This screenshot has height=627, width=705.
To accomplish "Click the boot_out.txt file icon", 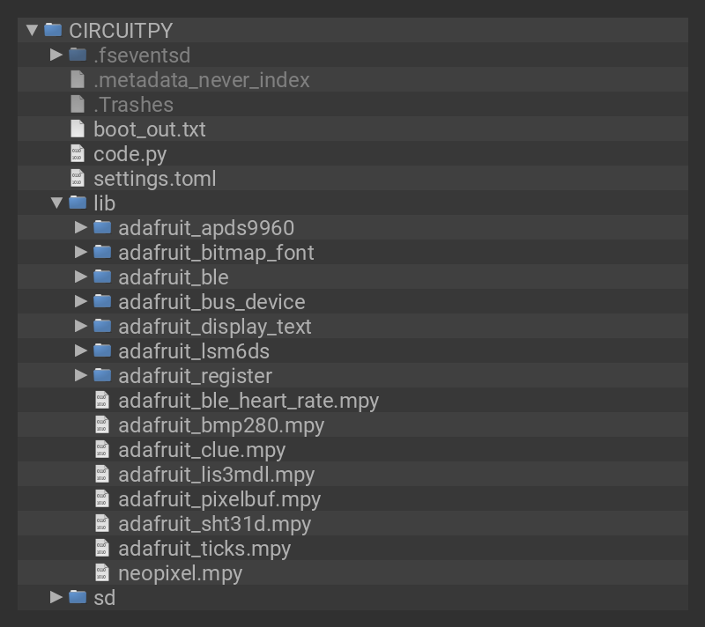I will pos(78,129).
